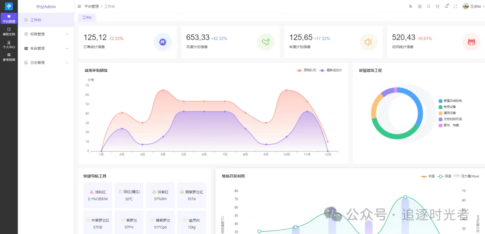This screenshot has height=234, width=485.
Task: Click the 中台Admin title text
Action: pos(46,6)
